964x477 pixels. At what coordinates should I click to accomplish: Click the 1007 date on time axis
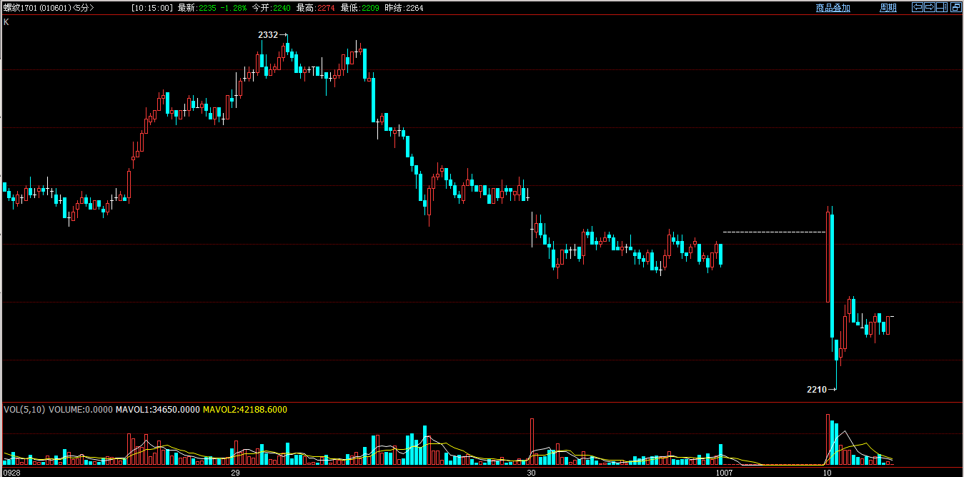click(x=725, y=473)
